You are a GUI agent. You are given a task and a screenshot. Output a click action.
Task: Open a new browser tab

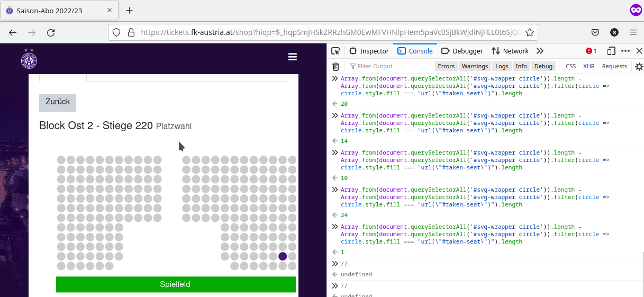pos(130,11)
